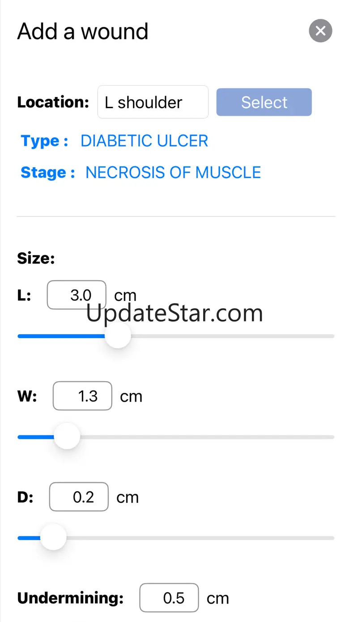Click the gray unfilled length slider track

click(x=233, y=336)
